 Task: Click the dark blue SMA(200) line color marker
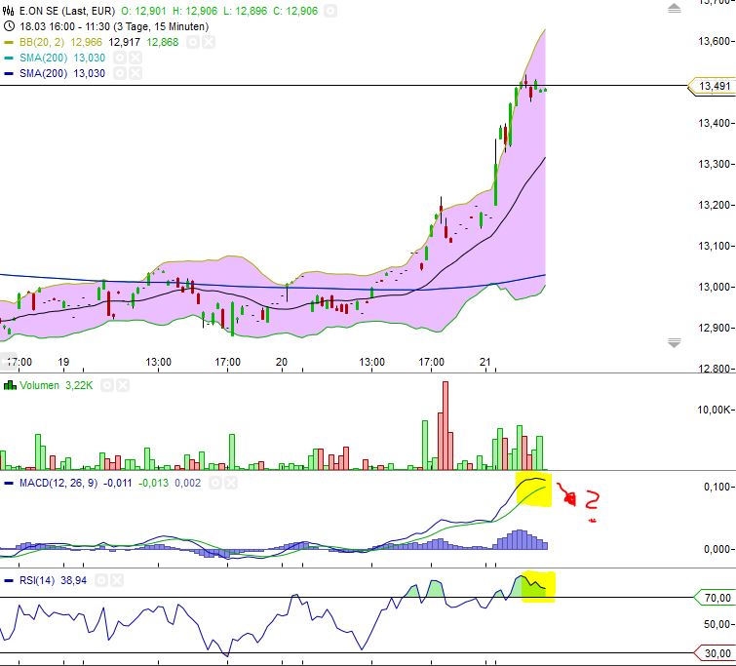click(x=9, y=73)
